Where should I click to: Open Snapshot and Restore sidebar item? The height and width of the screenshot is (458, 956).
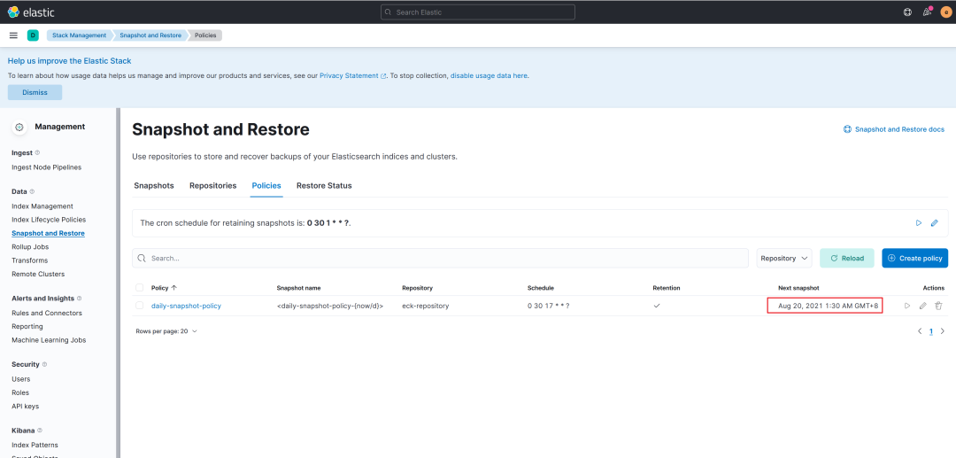coord(48,233)
